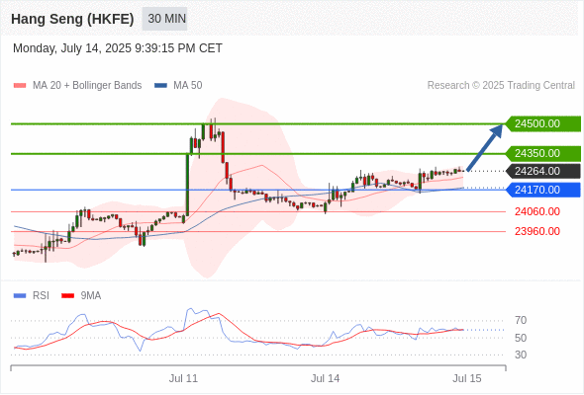This screenshot has height=395, width=584.
Task: Toggle the MA 20 + Bollinger Bands legend label
Action: pos(87,86)
